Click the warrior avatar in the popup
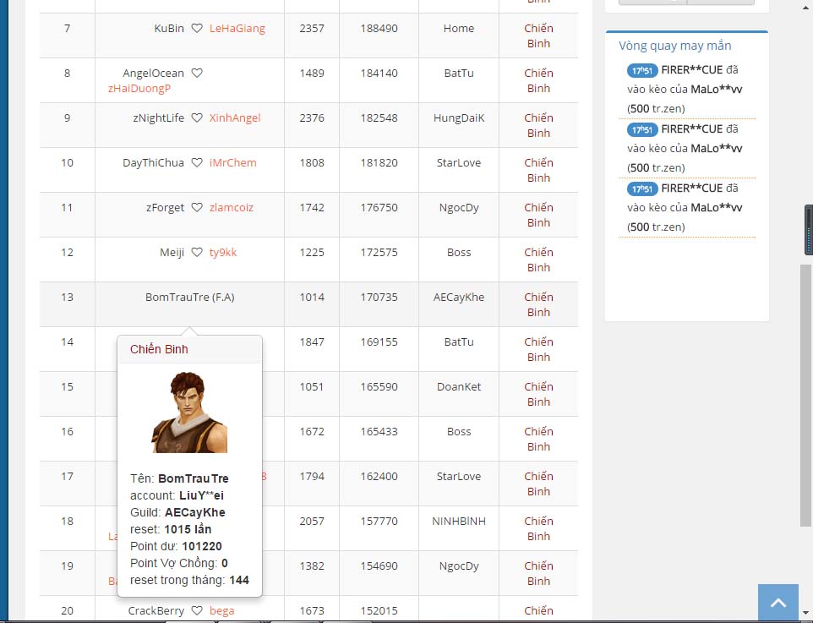 [189, 413]
